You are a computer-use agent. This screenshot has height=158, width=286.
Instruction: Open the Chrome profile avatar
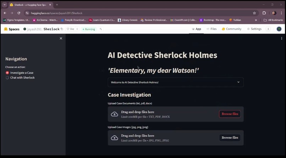tap(274, 13)
